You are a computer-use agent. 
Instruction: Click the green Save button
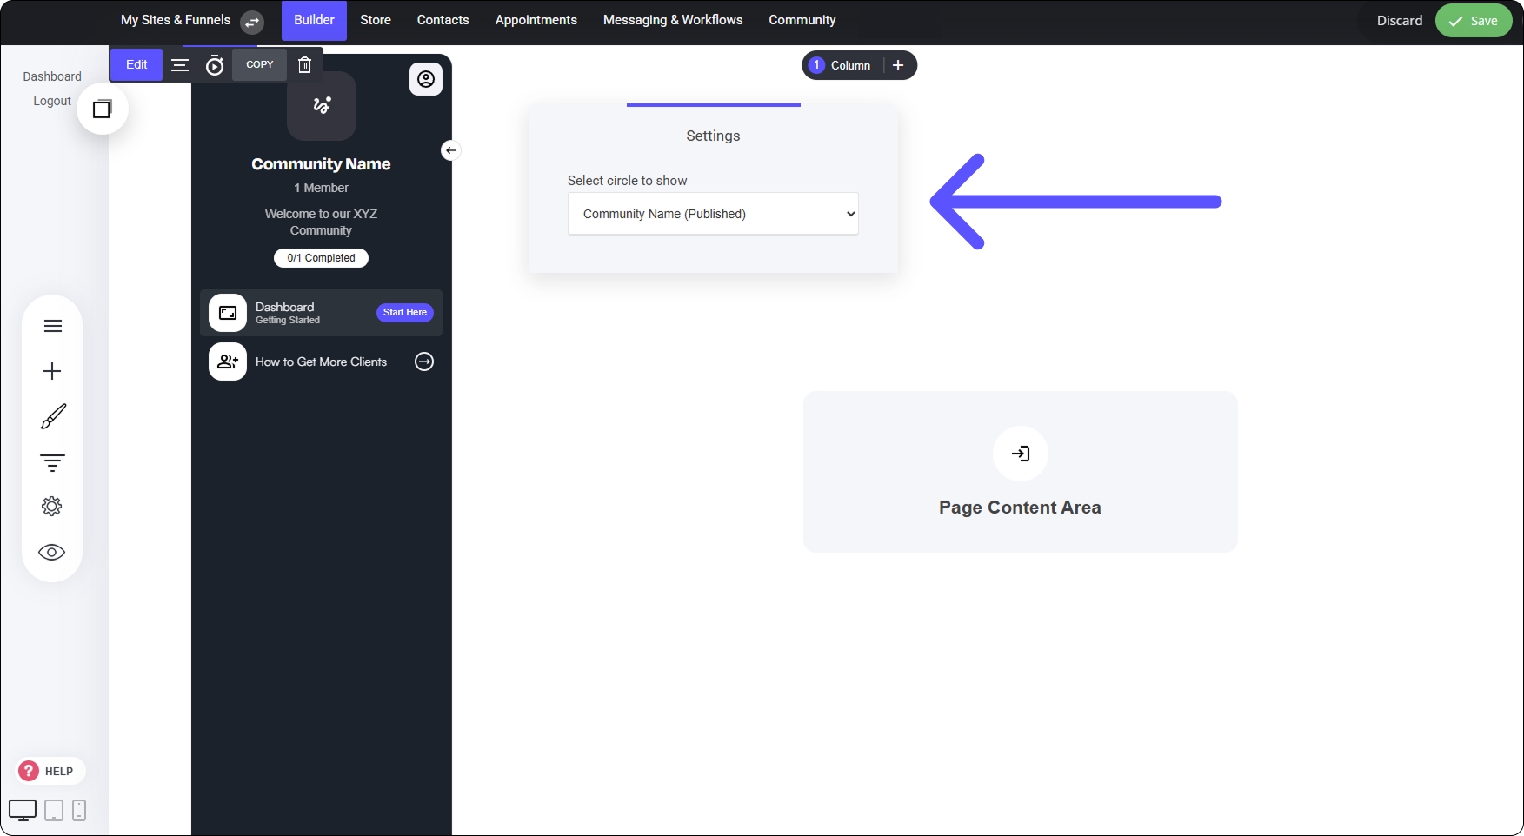coord(1474,21)
